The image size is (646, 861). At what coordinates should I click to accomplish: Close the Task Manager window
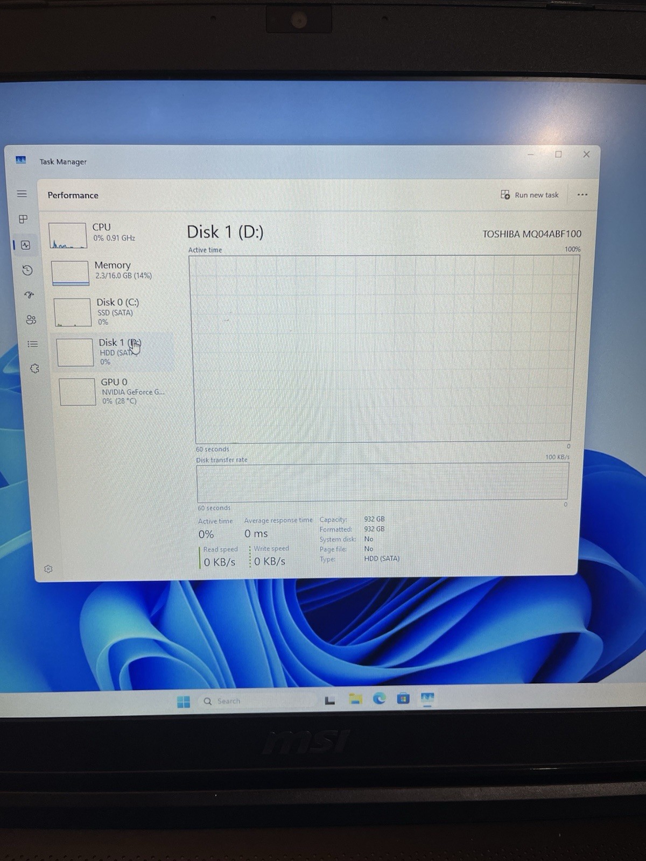tap(586, 154)
